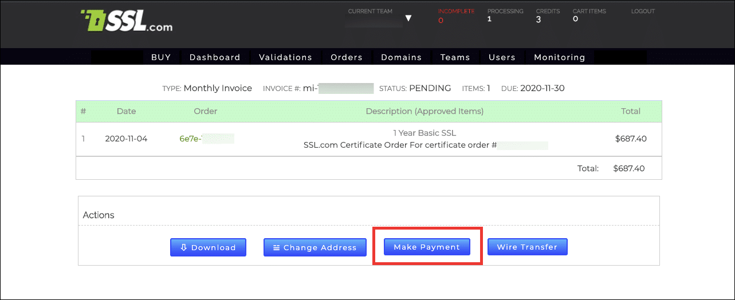Click the Make Payment button
The width and height of the screenshot is (735, 300).
click(427, 247)
